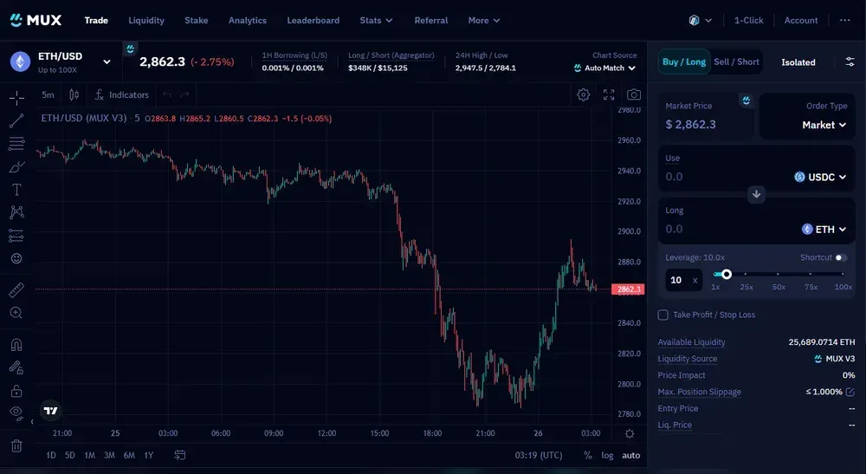Toggle the magnet snap mode

[x=16, y=345]
